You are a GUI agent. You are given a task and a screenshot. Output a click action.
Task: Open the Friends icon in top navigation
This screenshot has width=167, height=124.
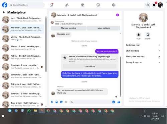[67, 5]
